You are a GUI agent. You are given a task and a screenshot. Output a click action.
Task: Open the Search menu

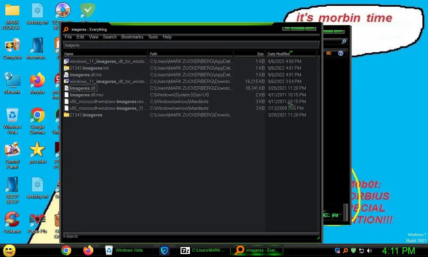coord(110,37)
